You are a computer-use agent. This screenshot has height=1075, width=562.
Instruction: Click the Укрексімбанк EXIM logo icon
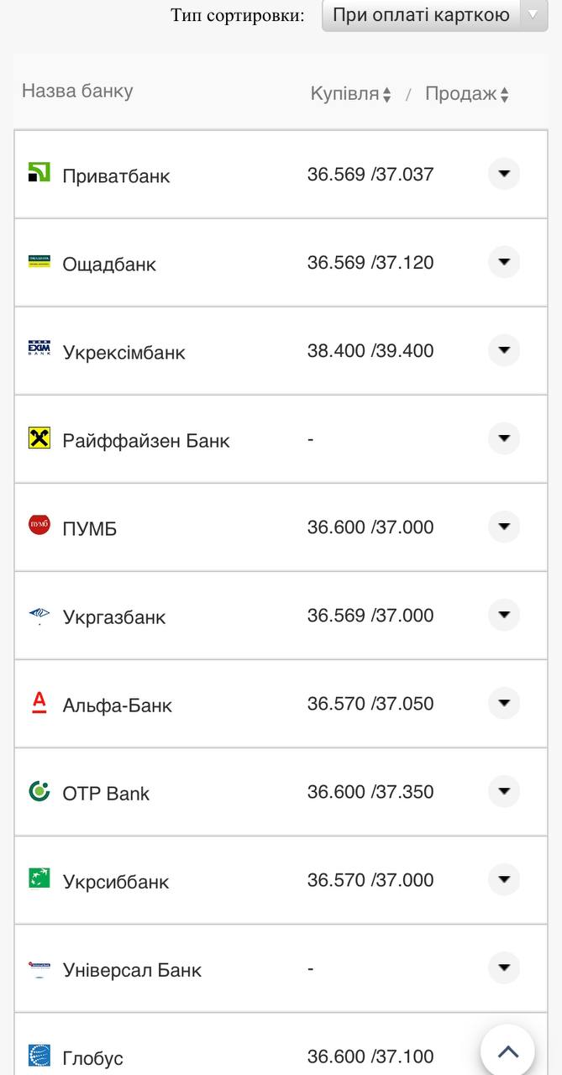pos(39,349)
